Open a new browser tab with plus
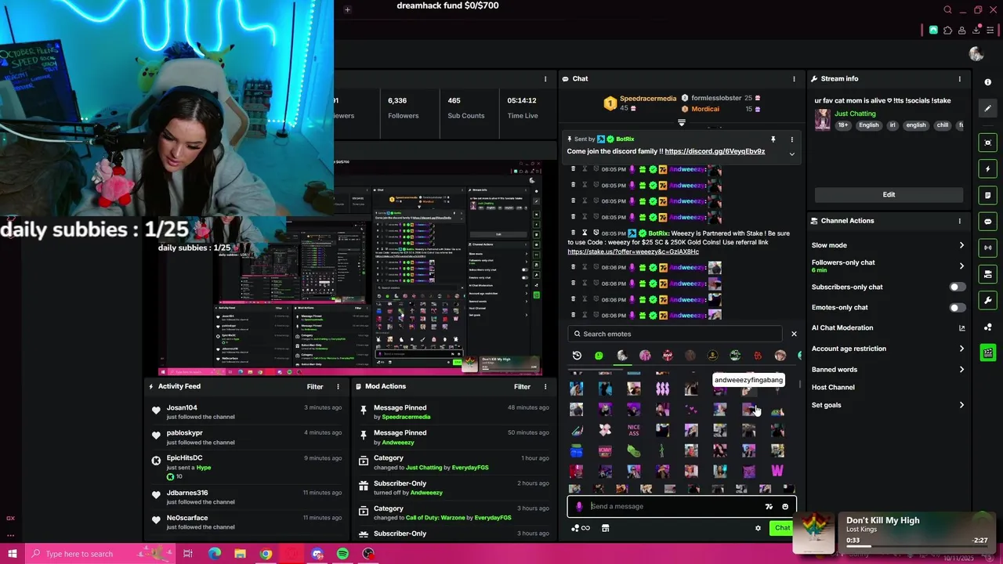The height and width of the screenshot is (564, 1003). [x=347, y=9]
